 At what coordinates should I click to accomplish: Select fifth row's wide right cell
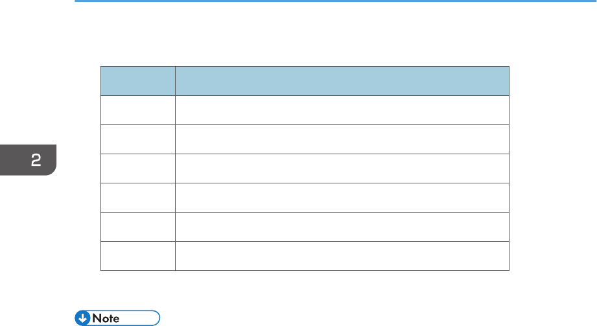[x=342, y=226]
